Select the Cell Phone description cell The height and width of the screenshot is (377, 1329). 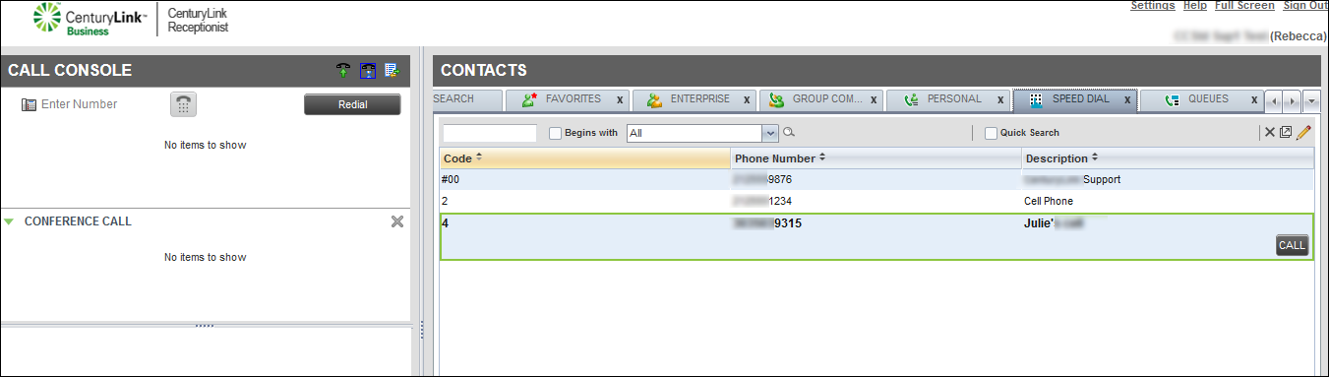[x=1049, y=201]
